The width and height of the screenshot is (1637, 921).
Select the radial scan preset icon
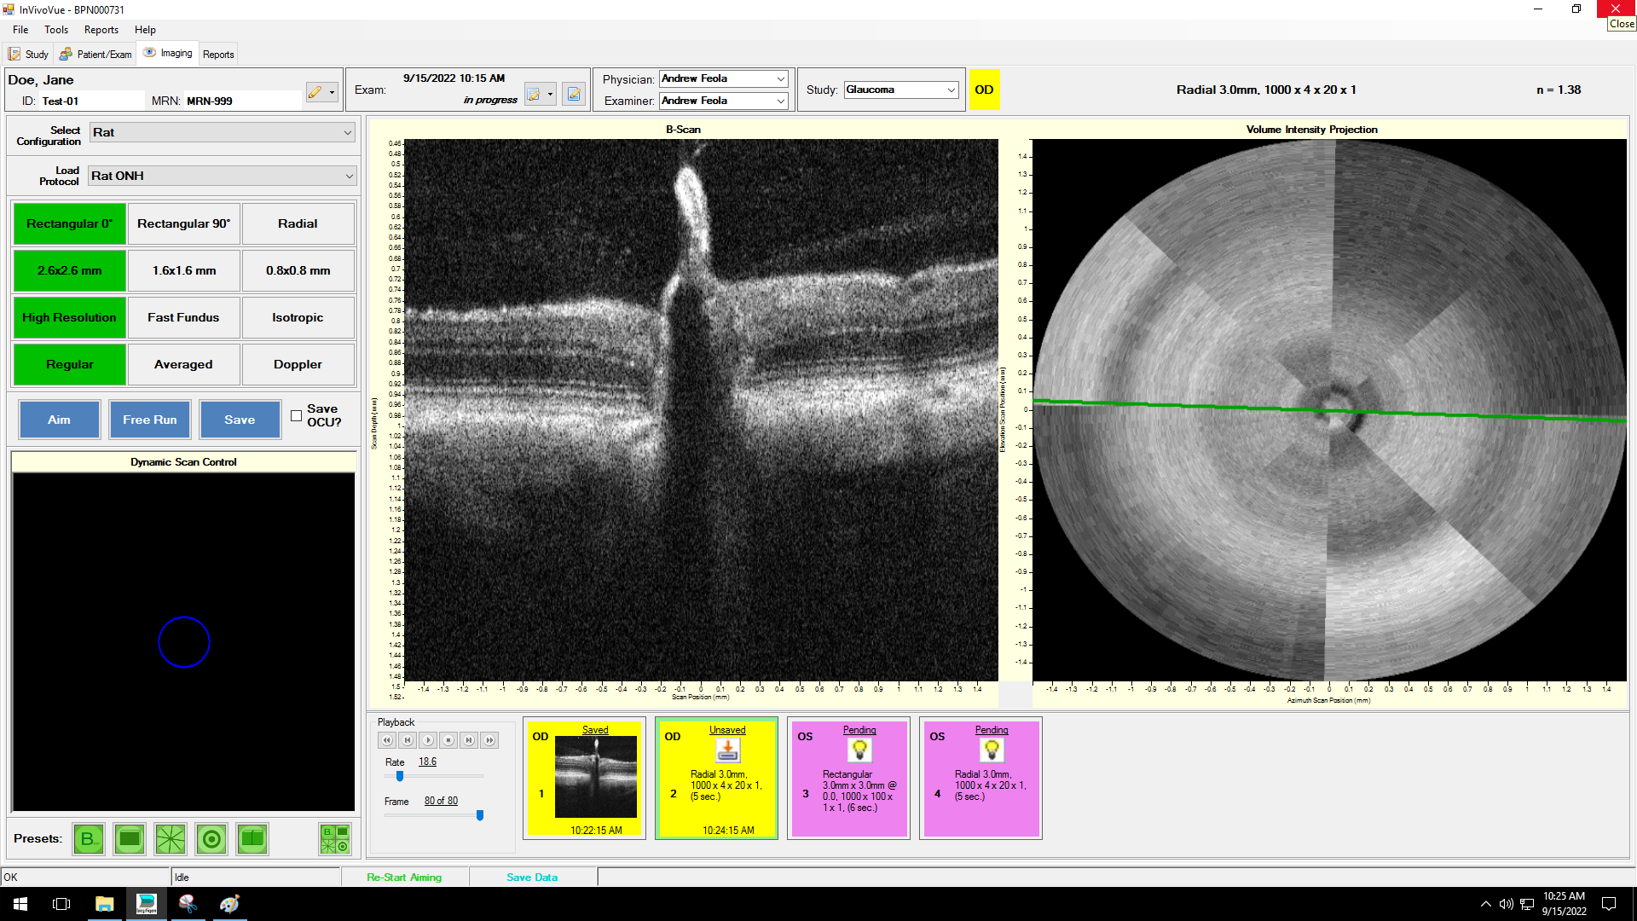click(x=171, y=839)
